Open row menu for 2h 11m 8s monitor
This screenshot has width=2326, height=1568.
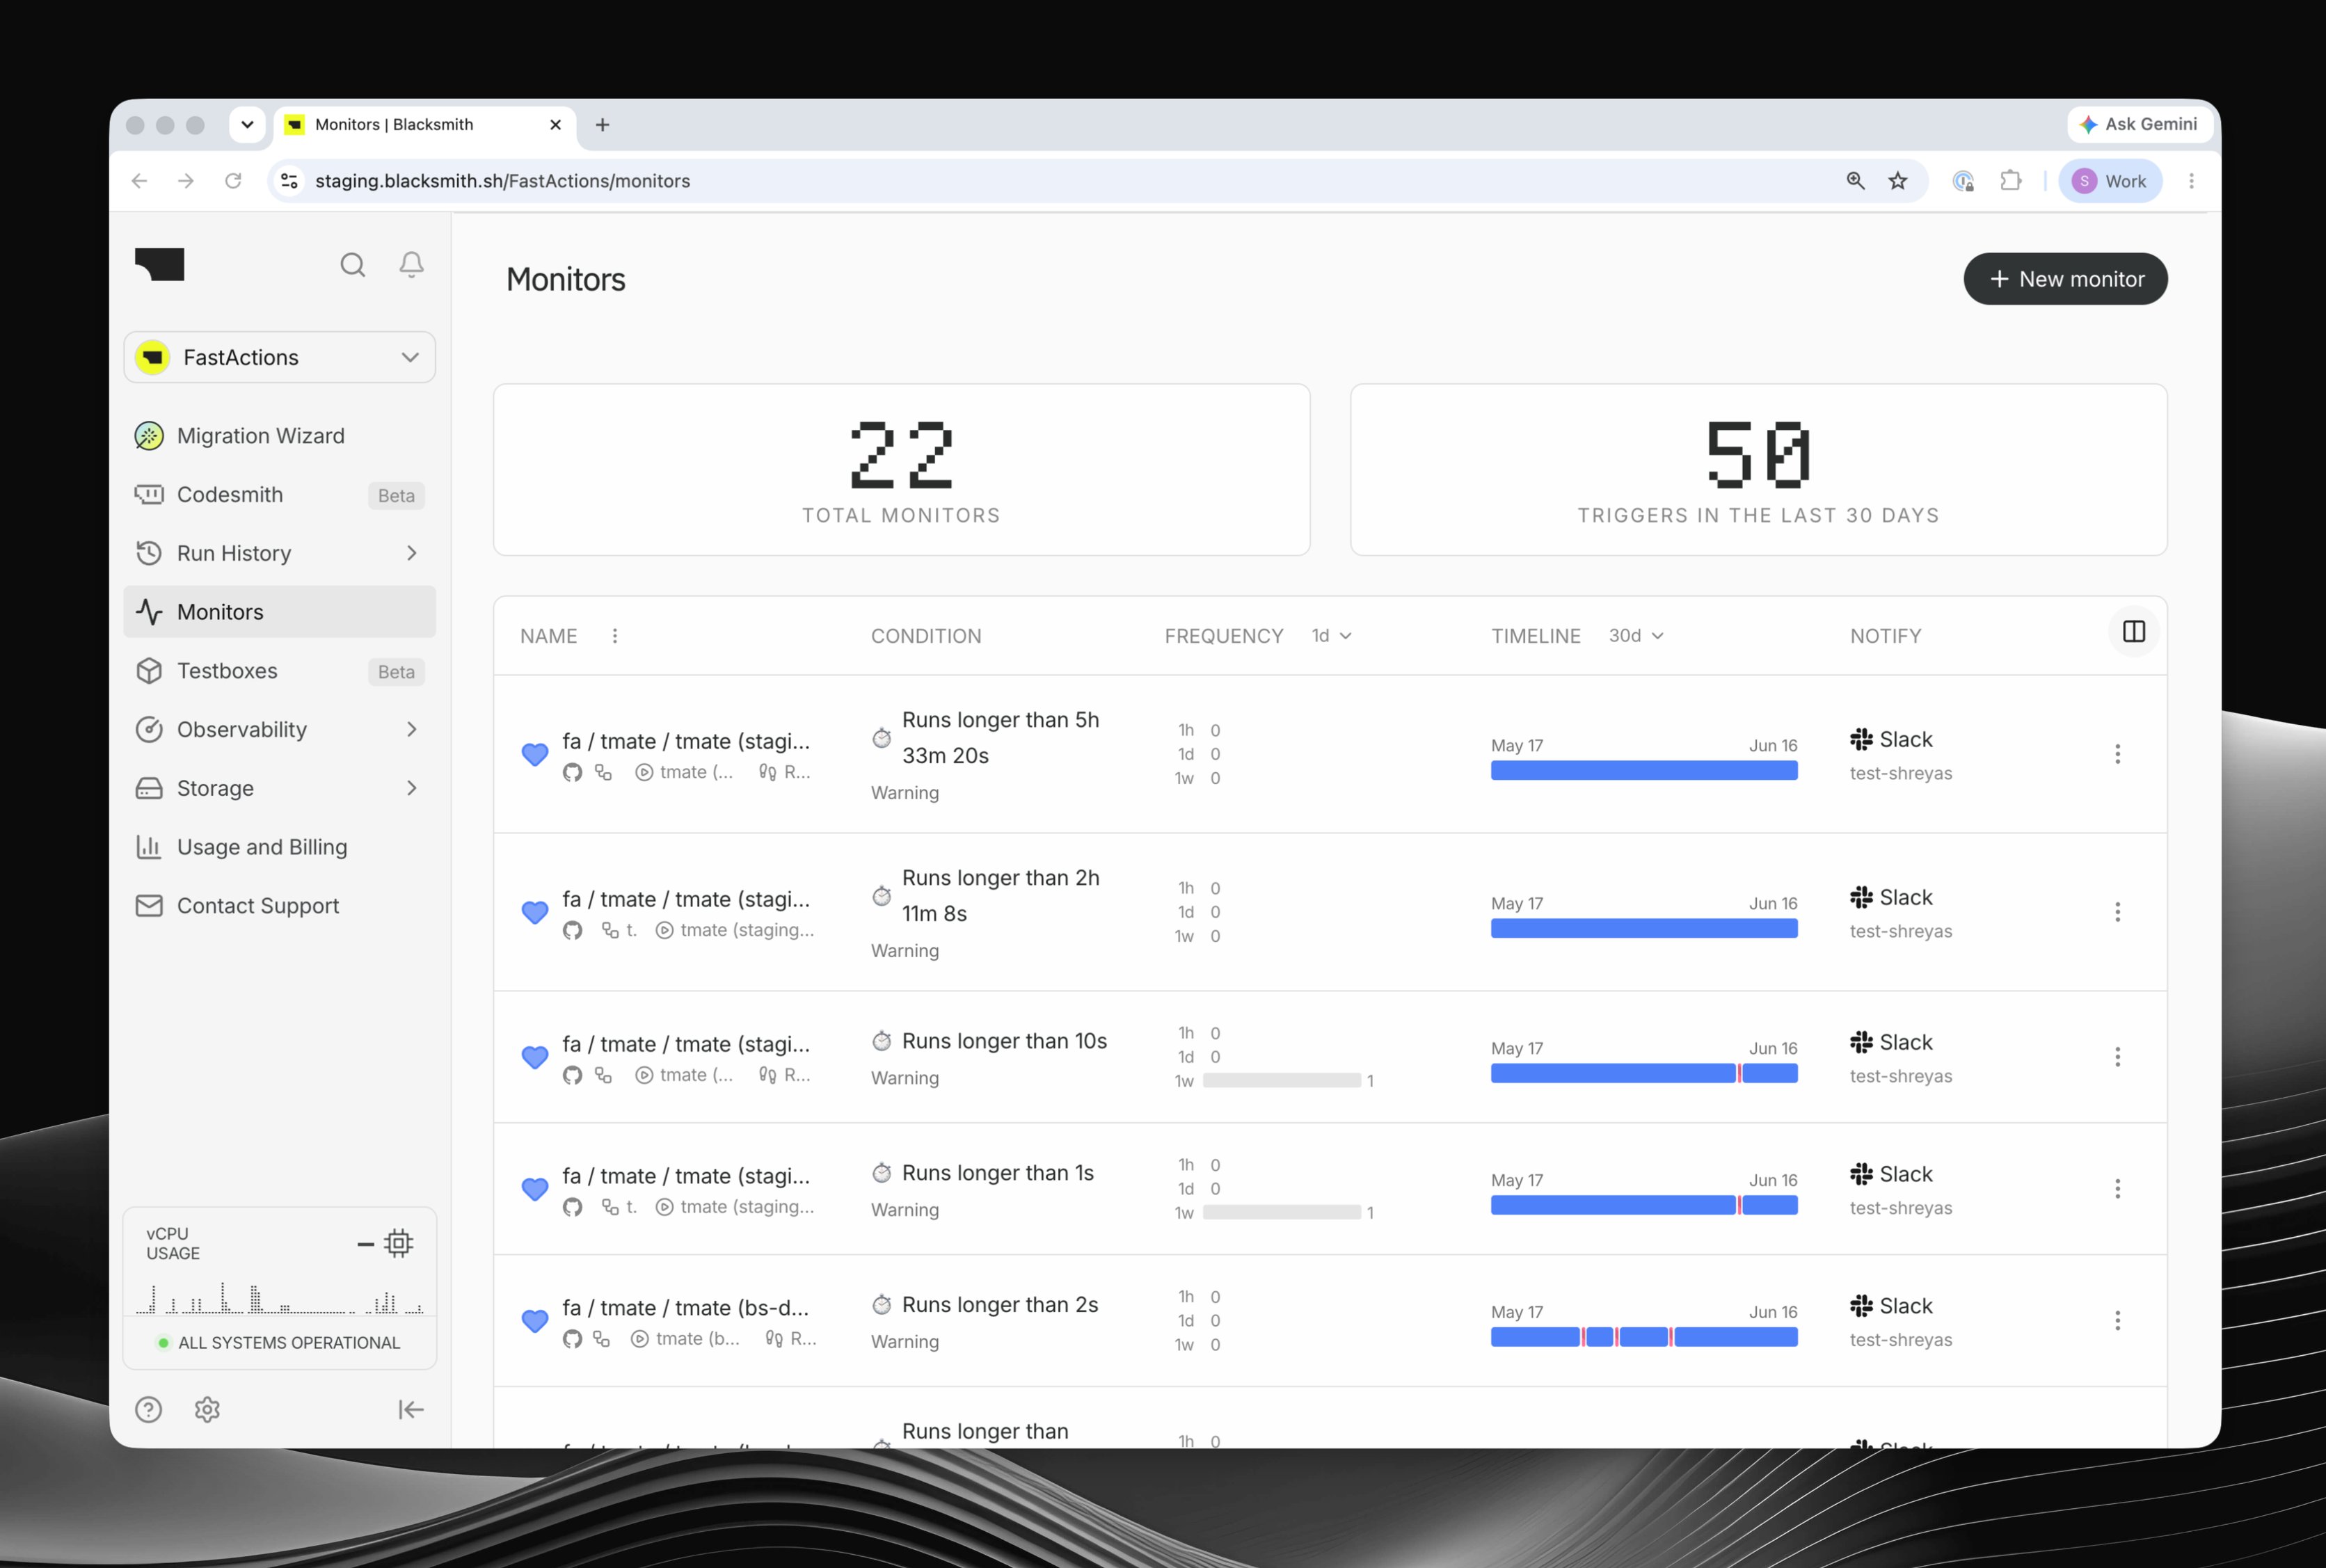tap(2117, 912)
